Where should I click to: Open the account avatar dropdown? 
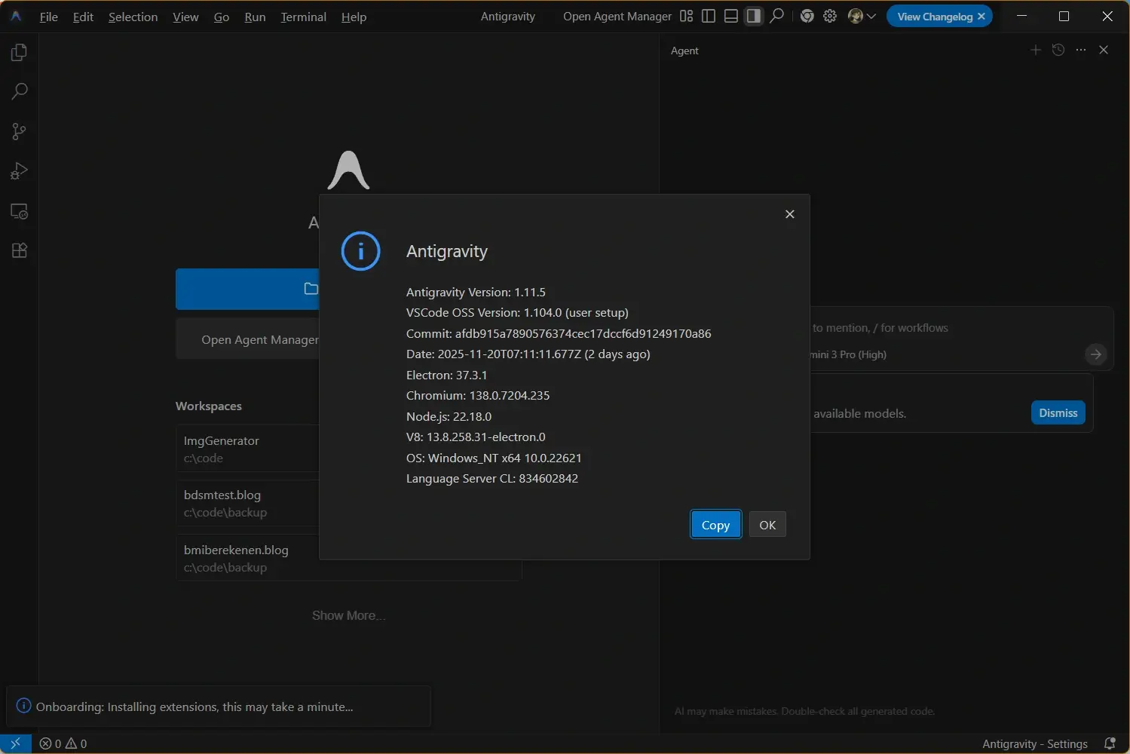point(862,16)
